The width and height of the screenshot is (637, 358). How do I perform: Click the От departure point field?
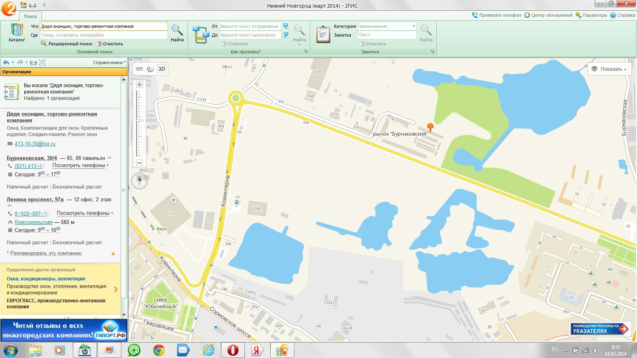point(250,26)
